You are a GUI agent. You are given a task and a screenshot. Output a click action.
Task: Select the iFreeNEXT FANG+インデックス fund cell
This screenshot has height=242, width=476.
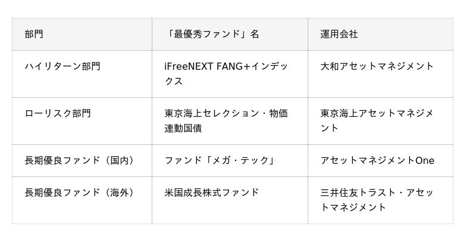[x=226, y=73]
